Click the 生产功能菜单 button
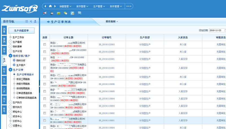This screenshot has height=129, width=226. (21, 31)
